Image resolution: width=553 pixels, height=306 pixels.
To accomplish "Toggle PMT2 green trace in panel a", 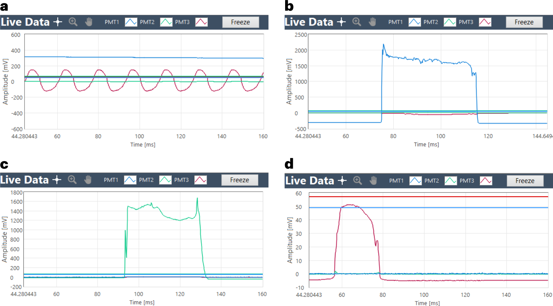I will coord(166,22).
